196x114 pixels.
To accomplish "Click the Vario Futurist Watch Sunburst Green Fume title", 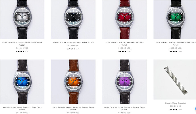I will click(176, 44).
